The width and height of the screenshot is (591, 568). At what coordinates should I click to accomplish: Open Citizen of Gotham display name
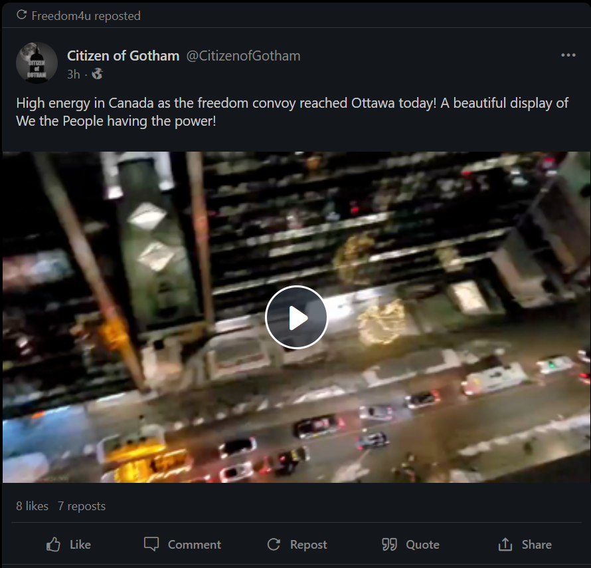(124, 56)
